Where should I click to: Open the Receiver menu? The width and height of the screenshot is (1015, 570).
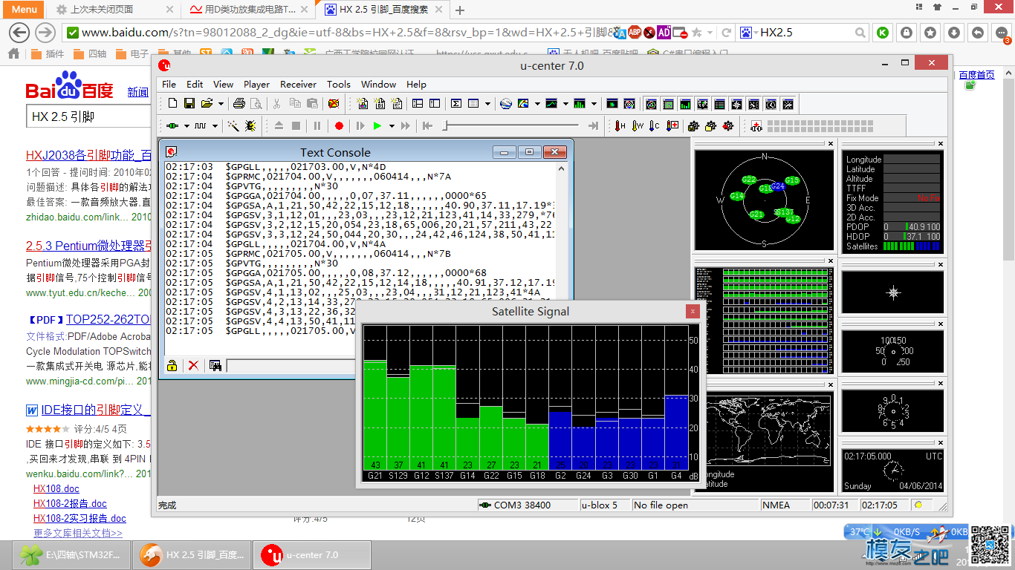click(298, 84)
